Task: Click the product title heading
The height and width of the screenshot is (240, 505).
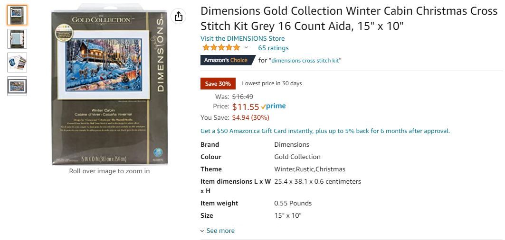Action: click(348, 18)
